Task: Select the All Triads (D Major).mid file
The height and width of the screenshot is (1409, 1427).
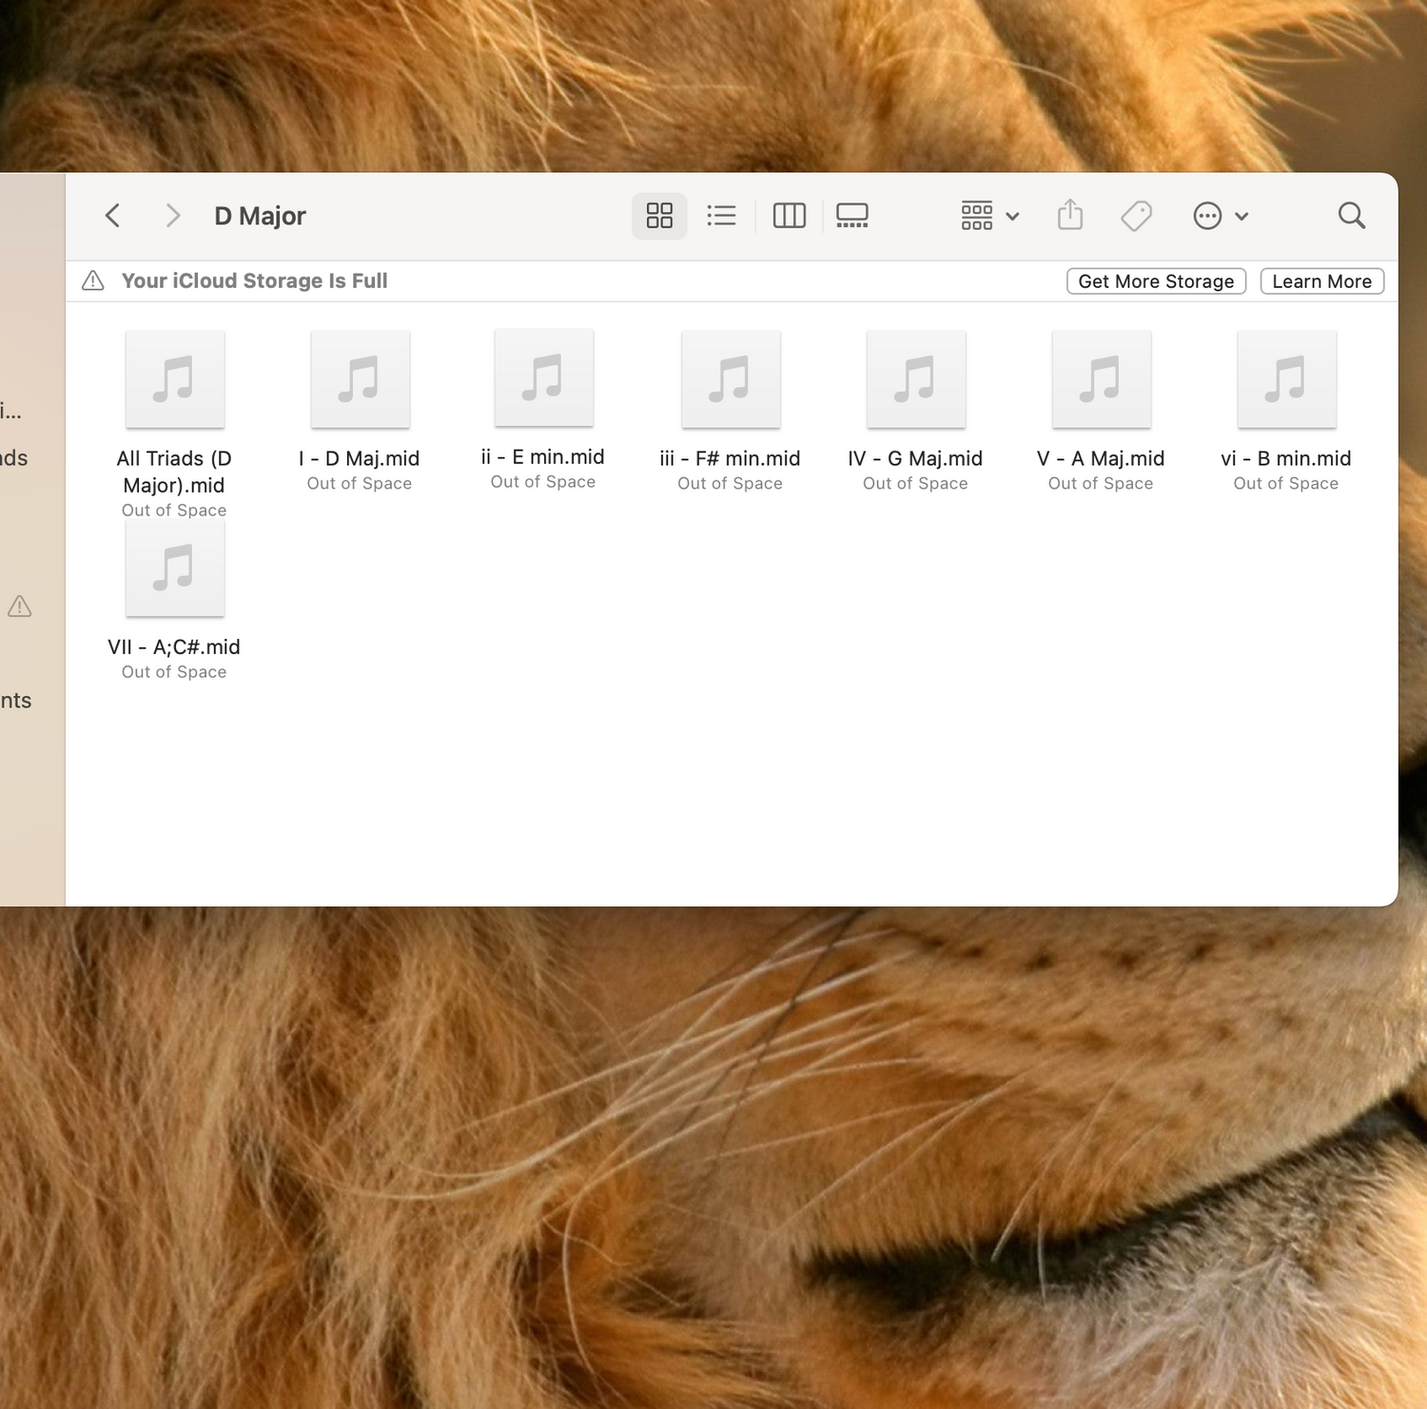Action: click(x=175, y=380)
